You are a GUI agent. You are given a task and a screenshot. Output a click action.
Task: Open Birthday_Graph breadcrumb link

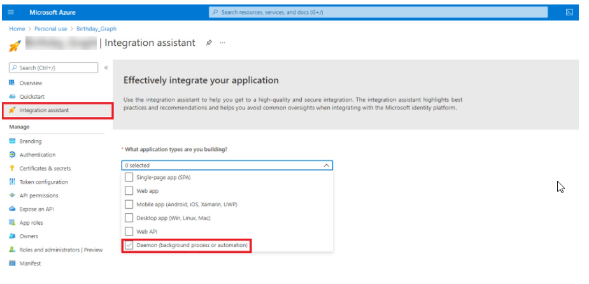coord(96,29)
